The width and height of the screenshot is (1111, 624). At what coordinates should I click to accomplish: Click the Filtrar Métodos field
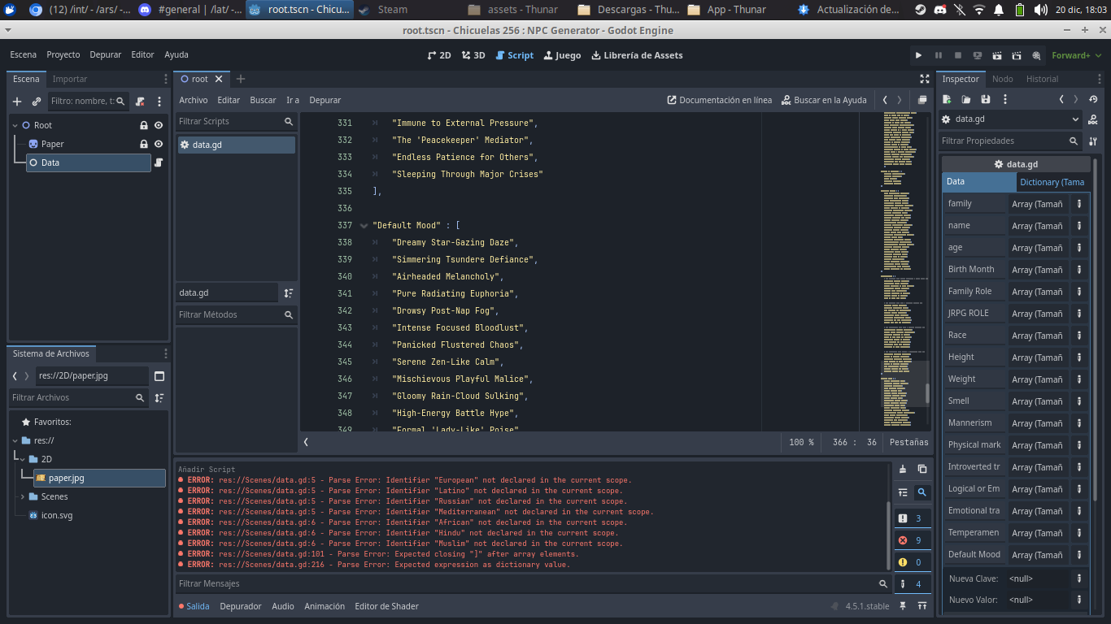pos(236,314)
